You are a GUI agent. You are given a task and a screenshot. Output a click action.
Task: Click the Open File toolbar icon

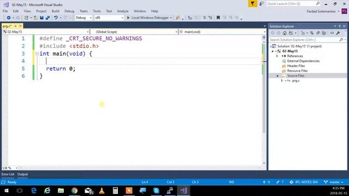tap(35, 17)
